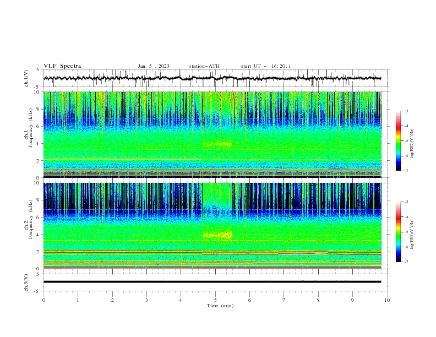Click the upper 'log(PSD)(V²/Hz)' colorbar label
Viewport: 436px width, 337px height.
412,143
